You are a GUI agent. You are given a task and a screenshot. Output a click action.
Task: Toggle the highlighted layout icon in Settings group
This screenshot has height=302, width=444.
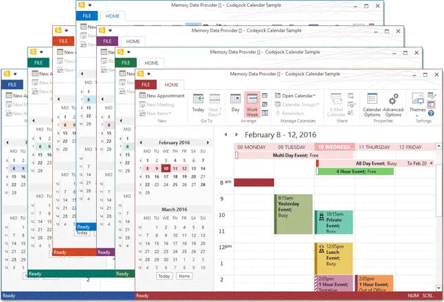coord(431,104)
